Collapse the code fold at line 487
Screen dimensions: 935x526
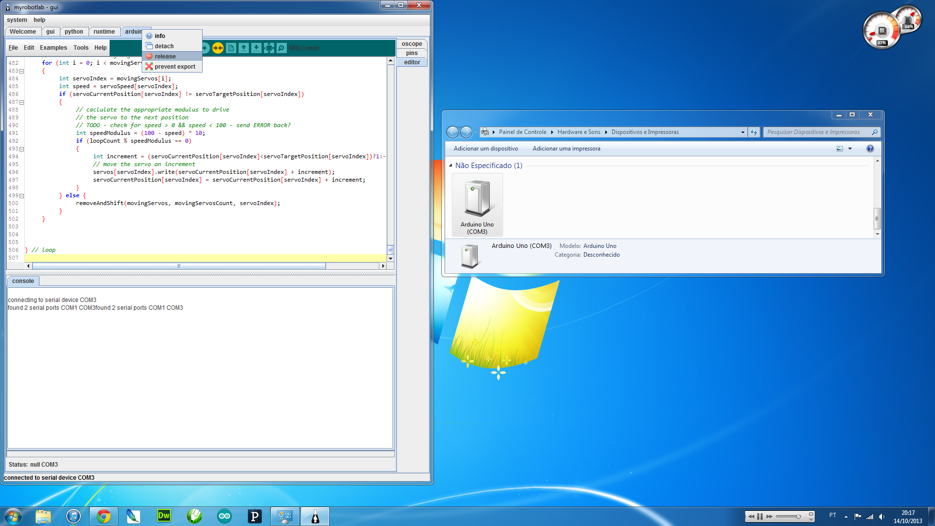pyautogui.click(x=21, y=102)
